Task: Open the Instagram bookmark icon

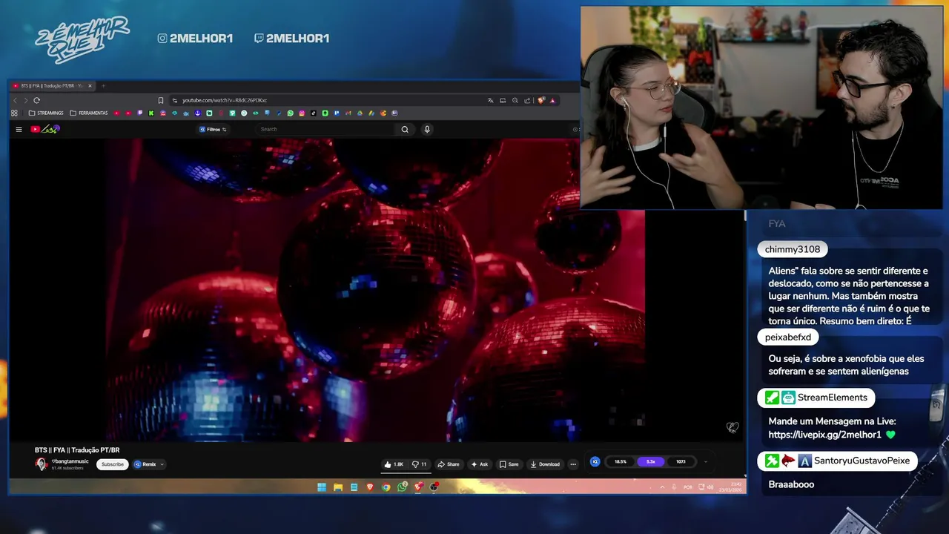Action: point(302,113)
